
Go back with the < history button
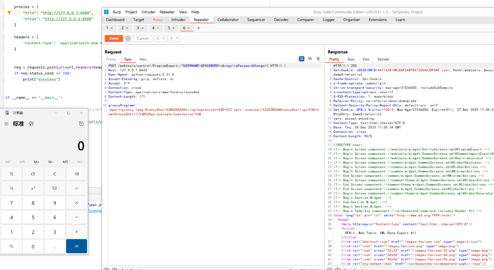click(158, 38)
